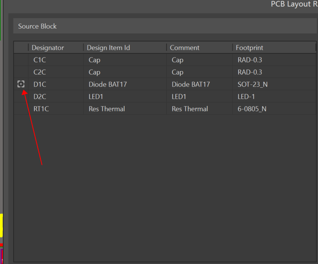
Task: Click the Diode BAT17 Design Item Id cell
Action: tap(107, 84)
